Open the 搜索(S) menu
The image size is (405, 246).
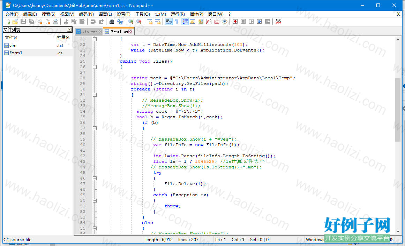48,14
